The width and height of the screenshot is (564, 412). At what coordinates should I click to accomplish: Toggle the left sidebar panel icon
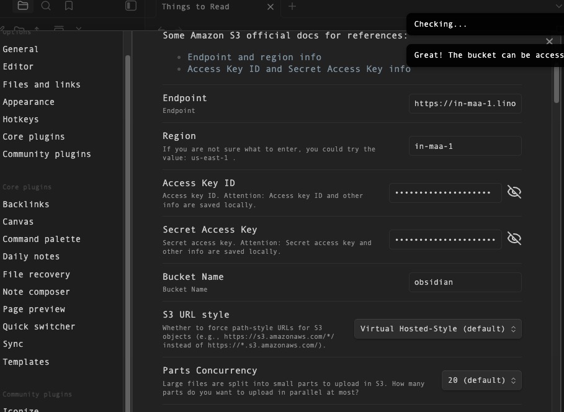130,6
